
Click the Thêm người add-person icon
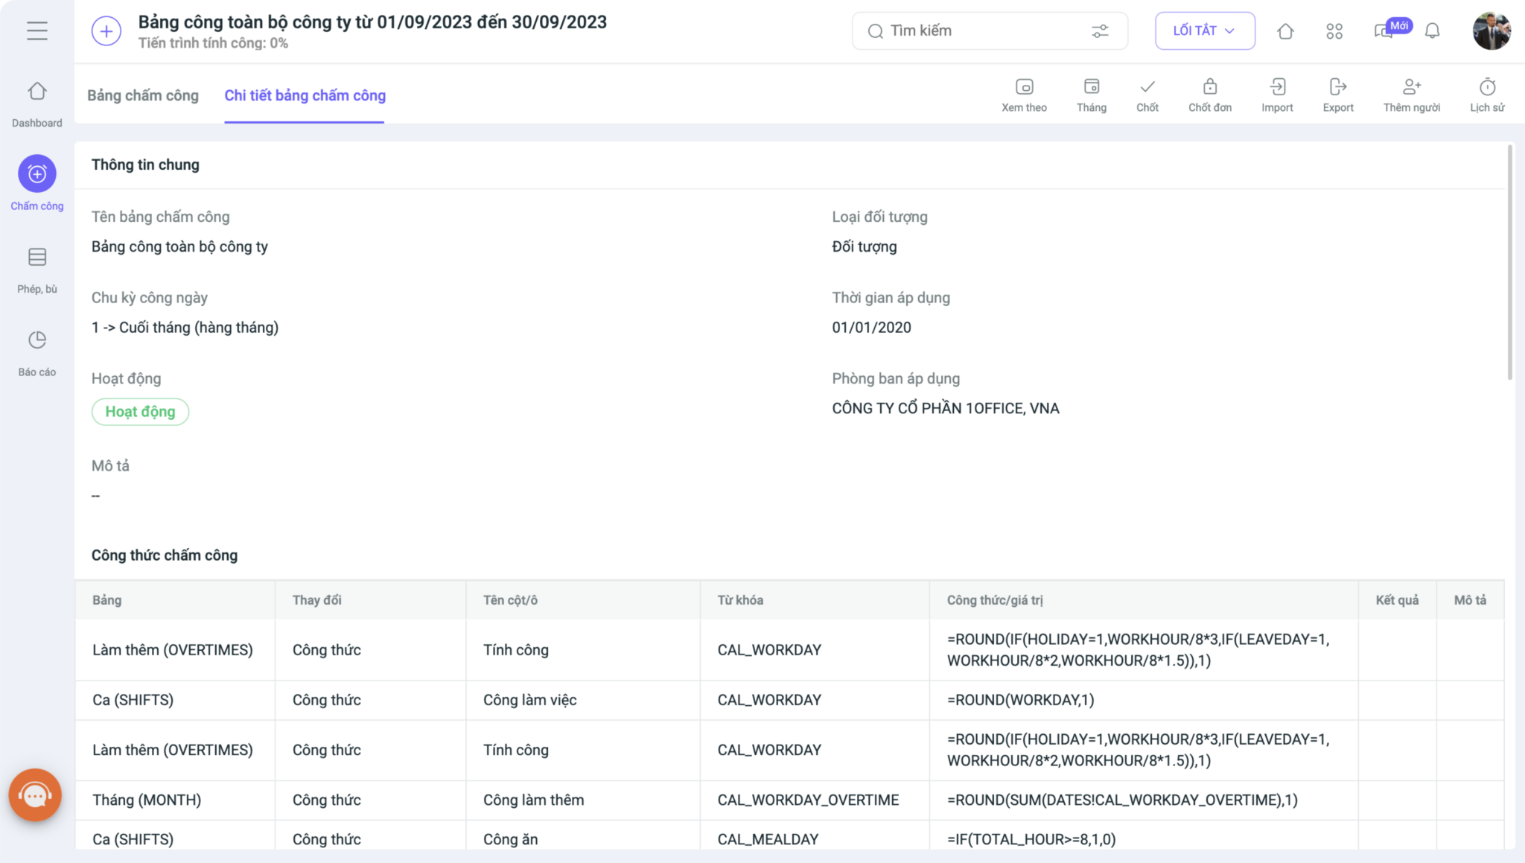[1411, 87]
